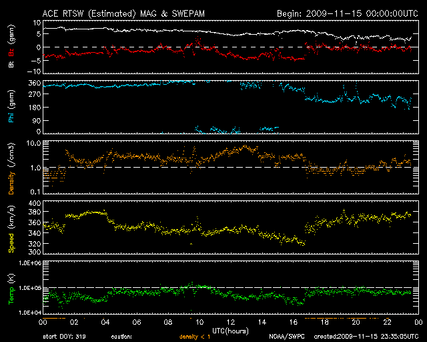Screen dimensions: 427x342
Task: Click the 'ACE RTSW (Estimated) MAG & SWEPAM' title
Action: [123, 14]
